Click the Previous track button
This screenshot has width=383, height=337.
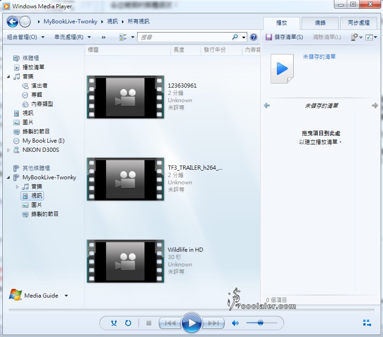[x=170, y=323]
